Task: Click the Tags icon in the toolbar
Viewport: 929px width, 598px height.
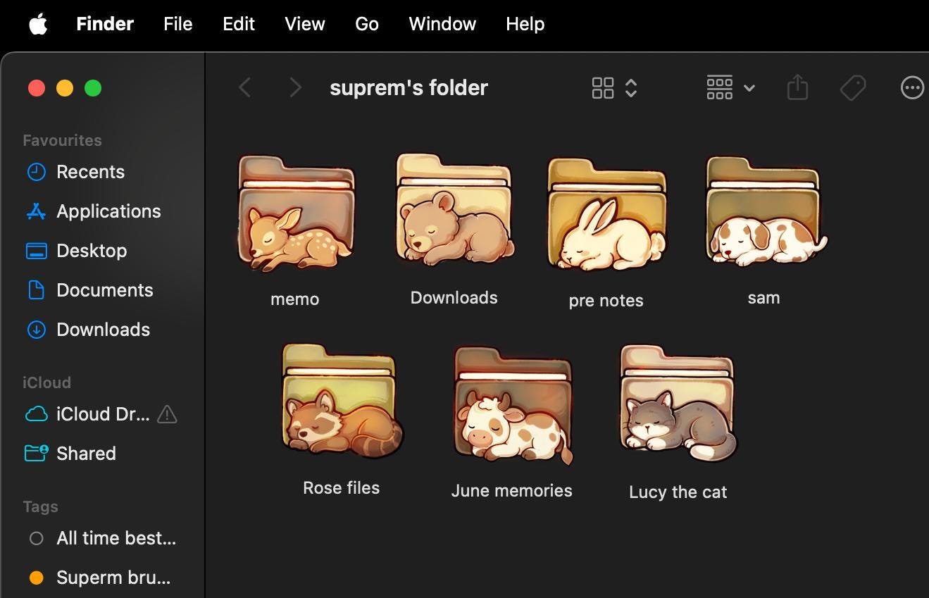Action: (x=852, y=87)
